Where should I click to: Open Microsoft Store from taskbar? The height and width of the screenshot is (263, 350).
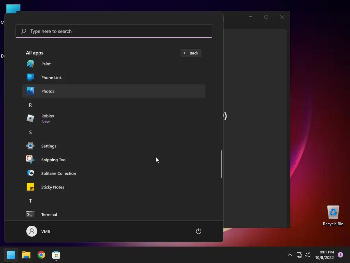click(x=56, y=255)
